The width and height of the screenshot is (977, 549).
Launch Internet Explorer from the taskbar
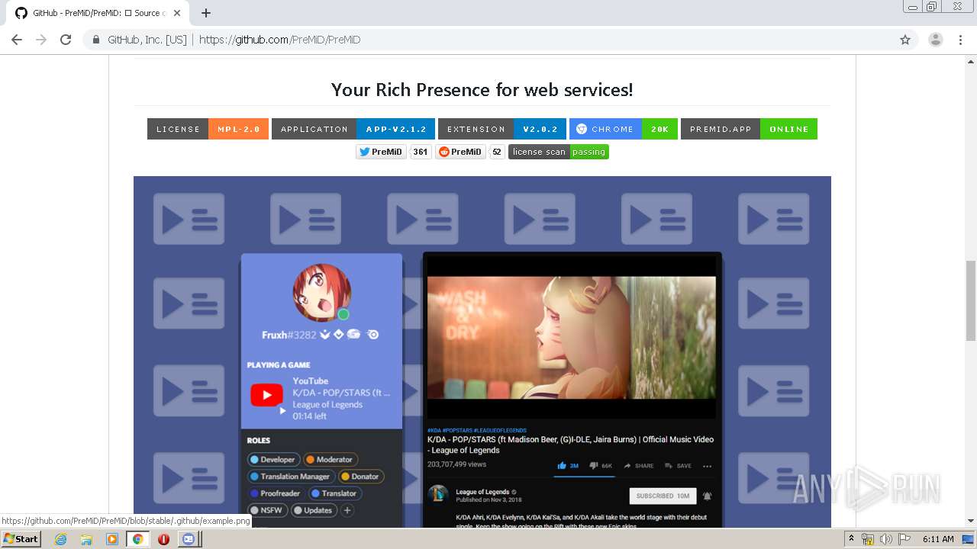[x=60, y=539]
